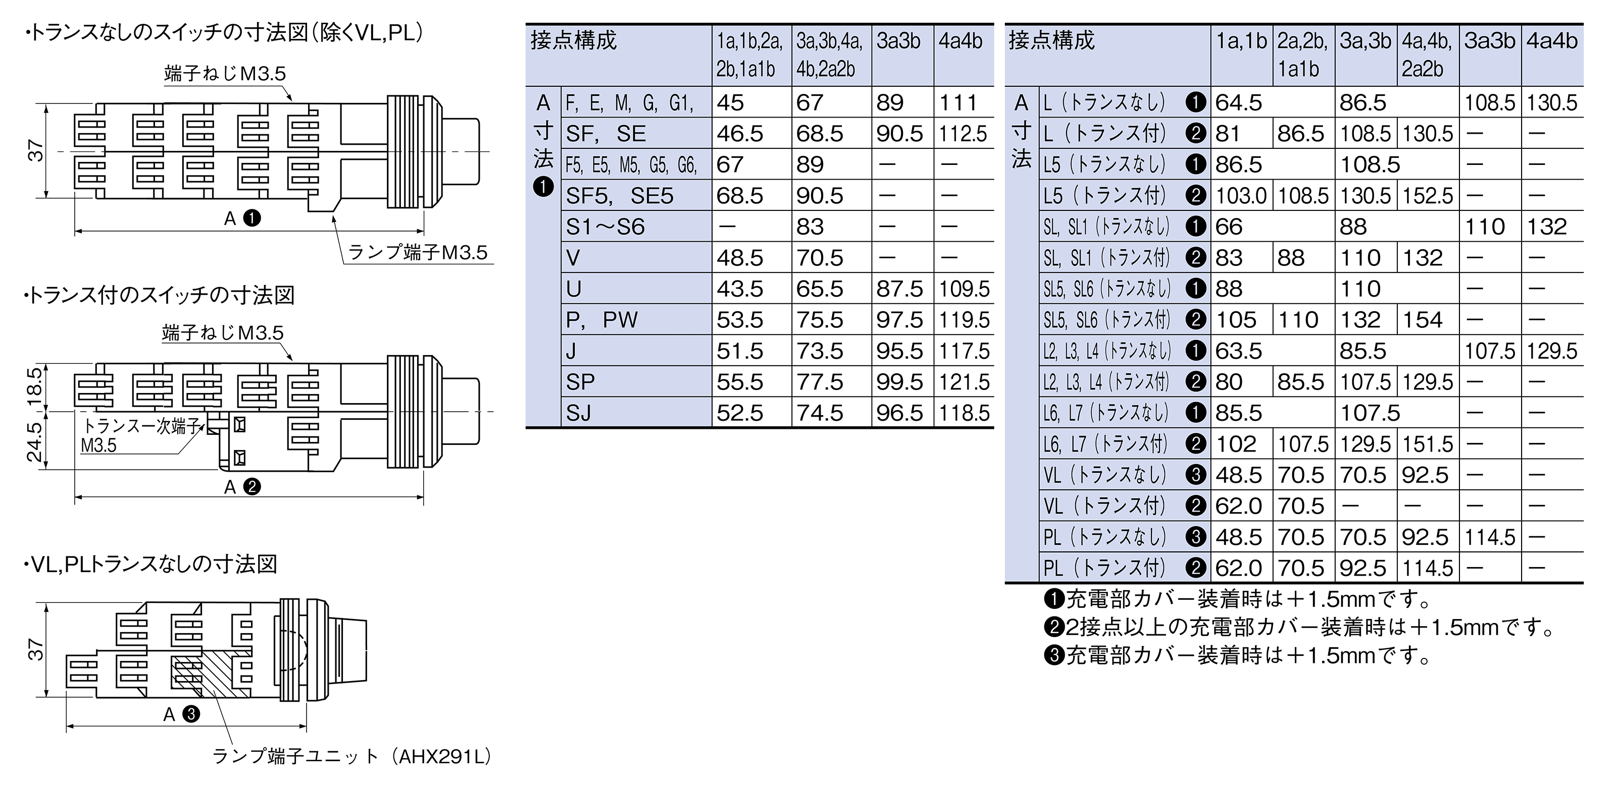Click the value "102" in L6, L7 row
This screenshot has height=787, width=1616.
(1236, 443)
